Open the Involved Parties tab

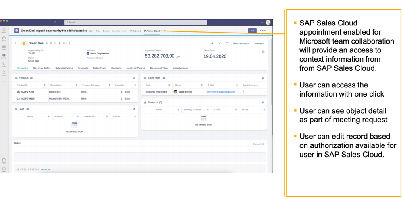point(136,68)
